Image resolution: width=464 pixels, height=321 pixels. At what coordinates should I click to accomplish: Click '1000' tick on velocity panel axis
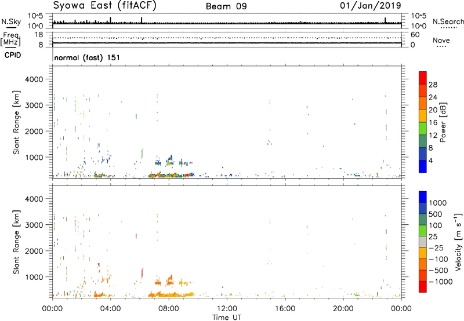34,277
